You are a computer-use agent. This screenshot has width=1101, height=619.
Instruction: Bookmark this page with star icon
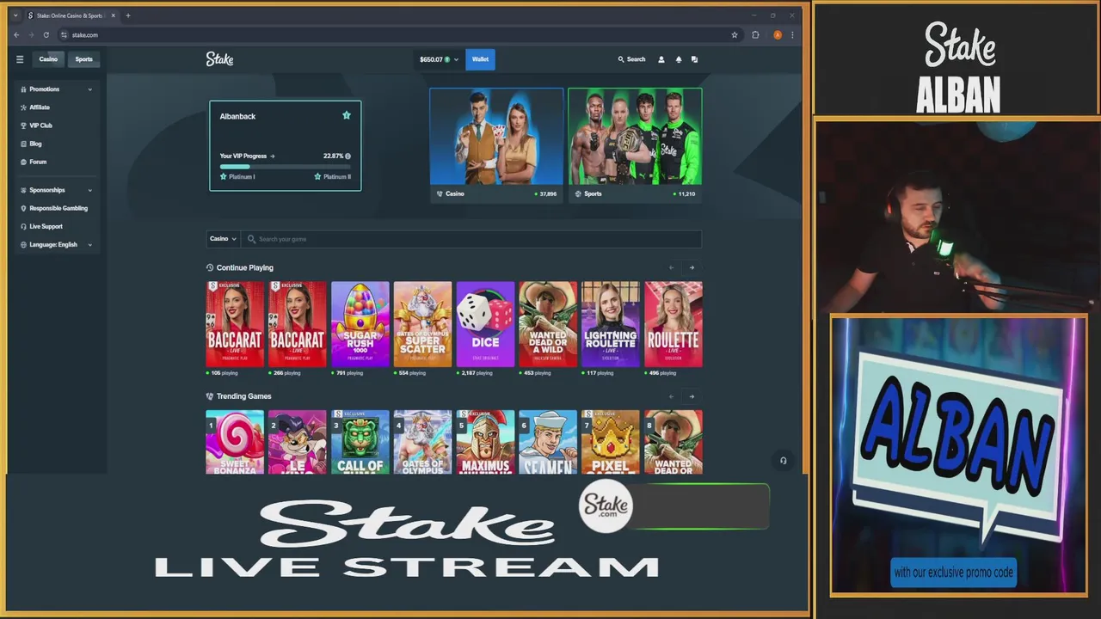[x=735, y=35]
